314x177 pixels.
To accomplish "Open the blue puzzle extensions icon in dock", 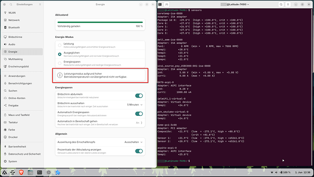I will [x=58, y=172].
